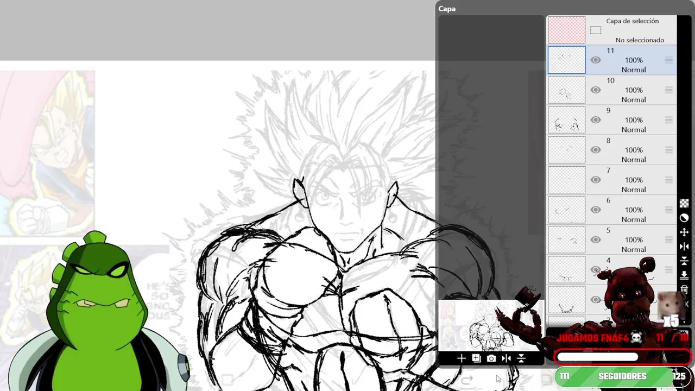Click '100%' opacity of layer 8
The height and width of the screenshot is (391, 695).
tap(634, 150)
